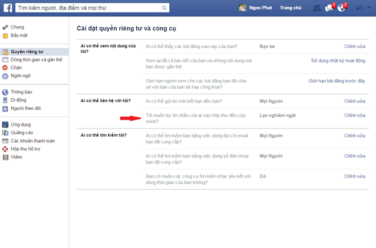Open the globe notifications icon

coord(342,7)
